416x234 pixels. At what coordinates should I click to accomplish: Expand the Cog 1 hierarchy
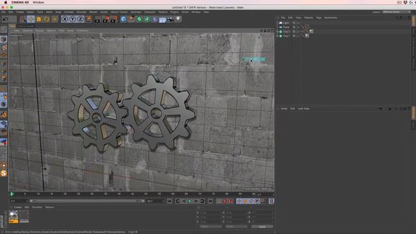(278, 36)
